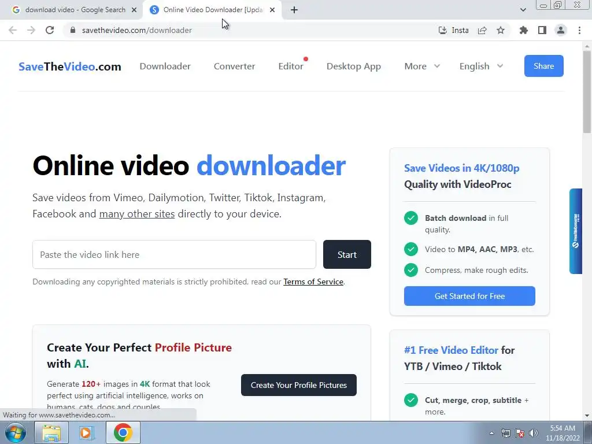Open the Extensions puzzle icon

click(x=524, y=30)
